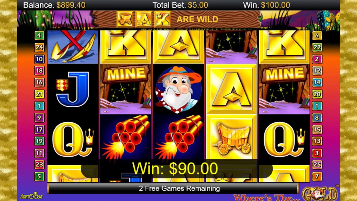Viewport: 357px width, 201px height.
Task: Select payline marker 21 on the left
Action: 39,94
